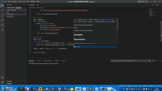The width and height of the screenshot is (162, 91).
Task: Switch to the TERMINAL panel tab
Action: coord(57,61)
